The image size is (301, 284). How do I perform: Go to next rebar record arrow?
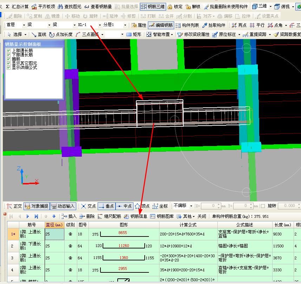[x=28, y=216]
